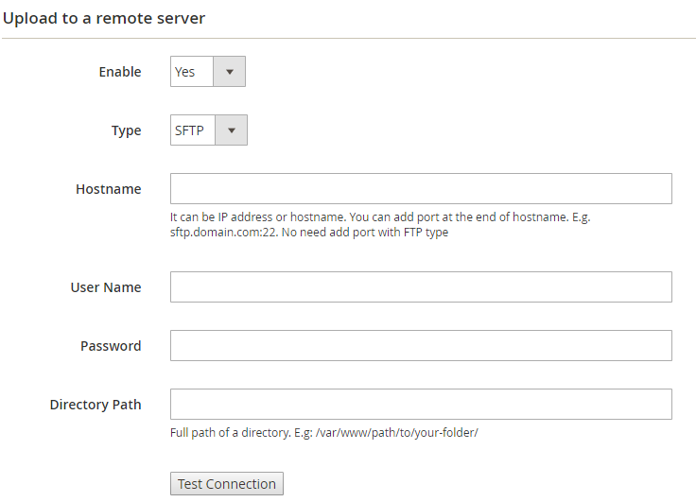Click into the User Name text box

tap(421, 287)
